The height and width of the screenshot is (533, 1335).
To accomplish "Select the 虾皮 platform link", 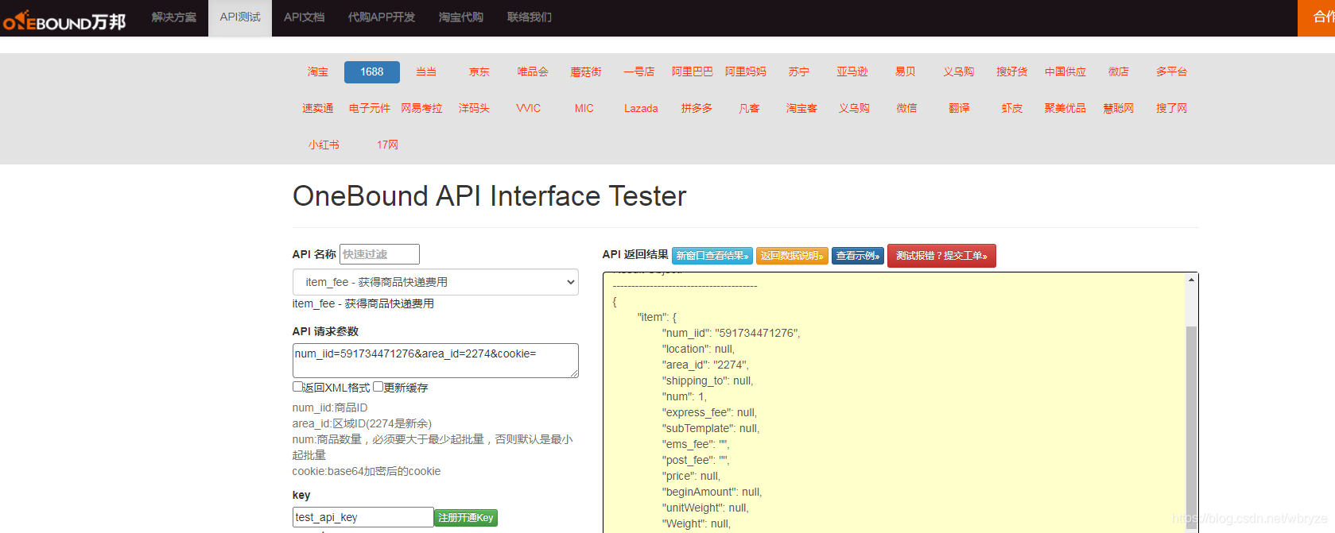I will (x=1012, y=108).
